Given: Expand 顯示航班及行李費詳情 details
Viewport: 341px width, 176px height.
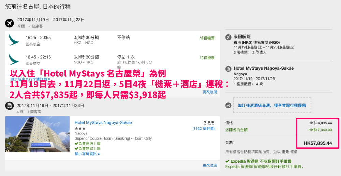Looking at the screenshot, I should click(30, 79).
